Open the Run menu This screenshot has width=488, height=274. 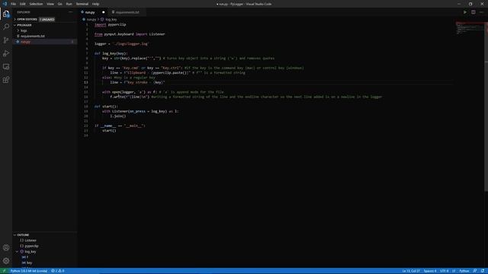pos(69,4)
